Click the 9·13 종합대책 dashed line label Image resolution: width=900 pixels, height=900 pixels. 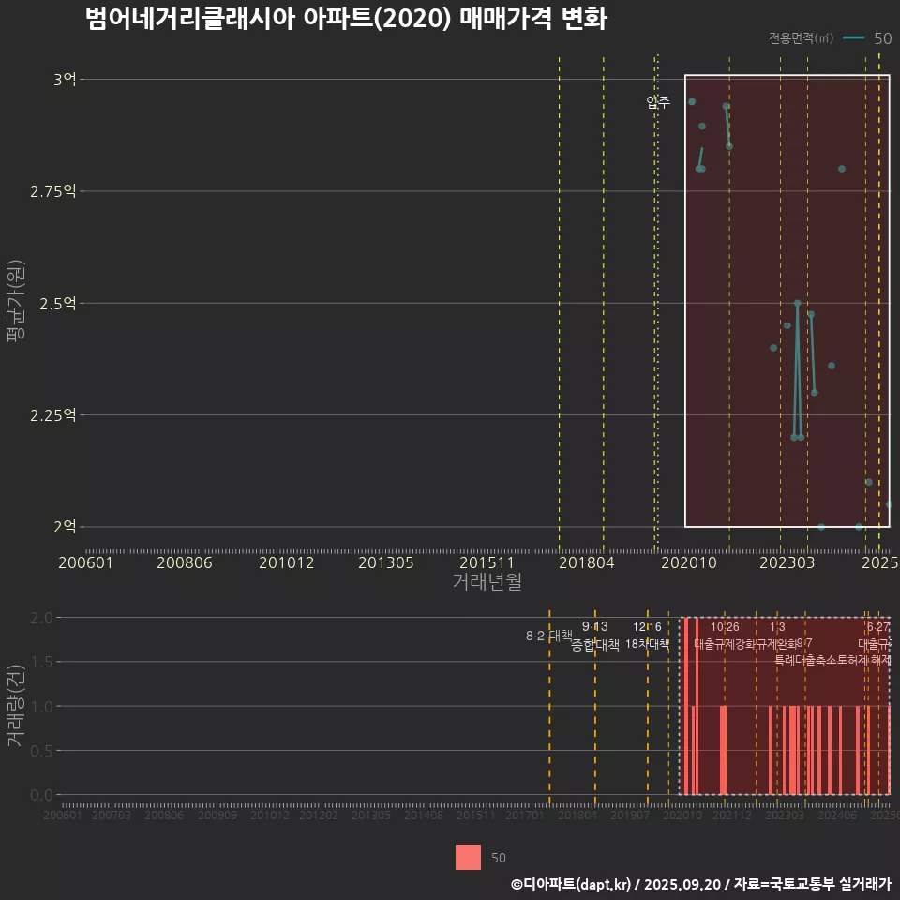pos(594,636)
